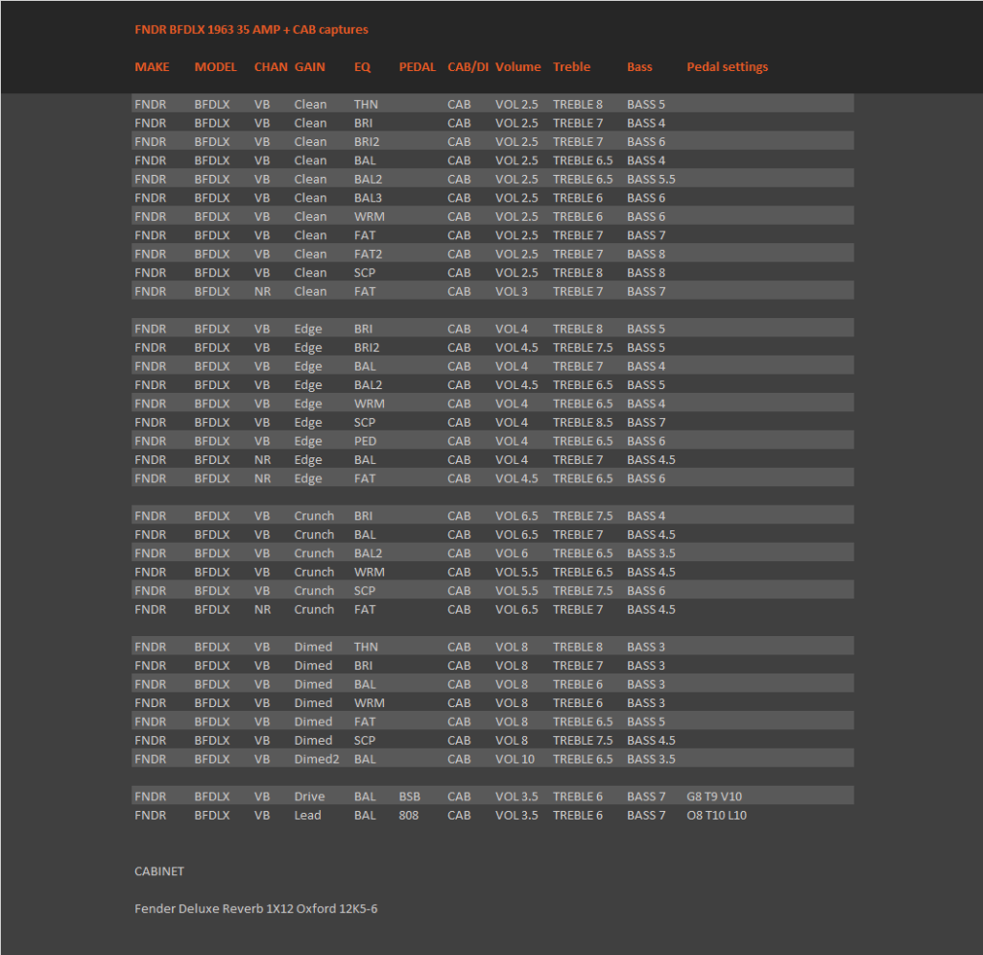Image resolution: width=983 pixels, height=955 pixels.
Task: Select the BAL3 EQ cell
Action: click(368, 198)
